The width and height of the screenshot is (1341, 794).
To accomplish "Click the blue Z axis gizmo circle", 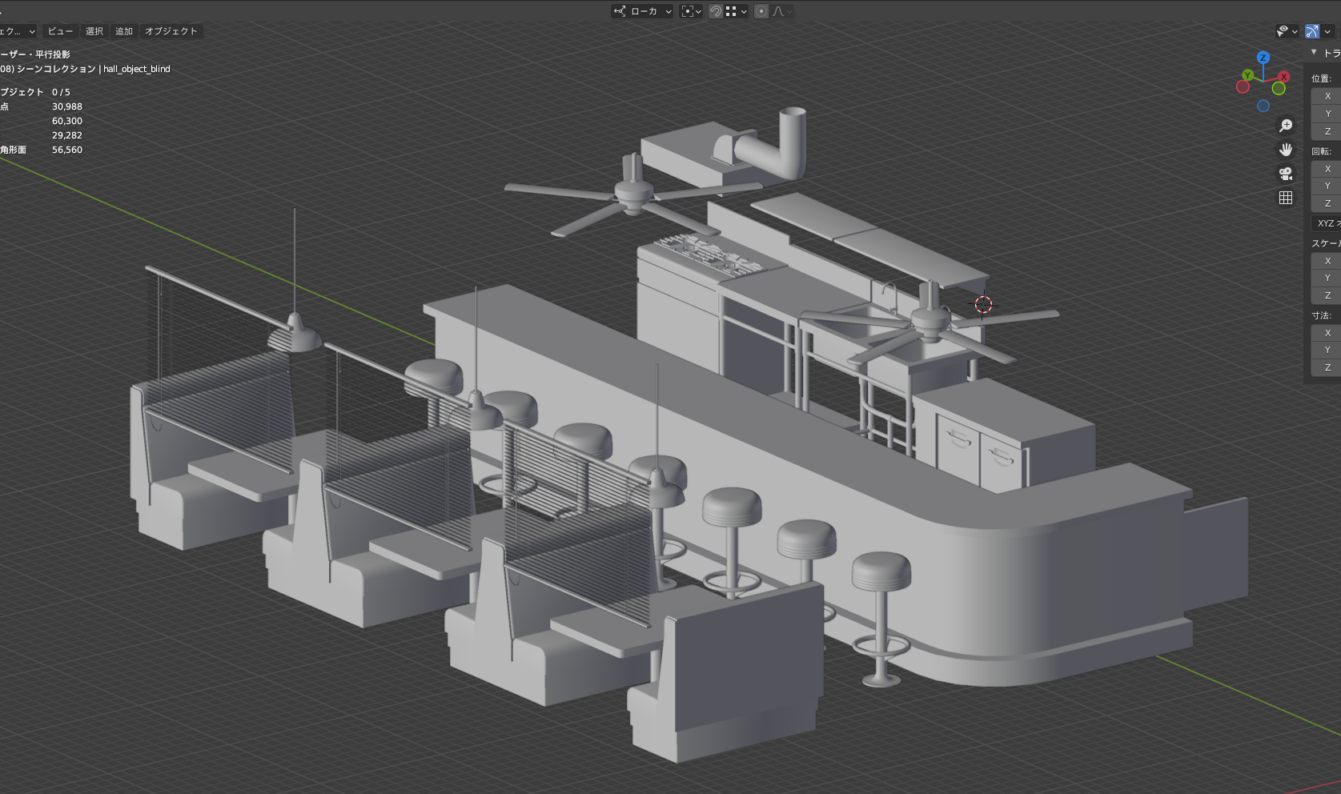I will point(1263,58).
